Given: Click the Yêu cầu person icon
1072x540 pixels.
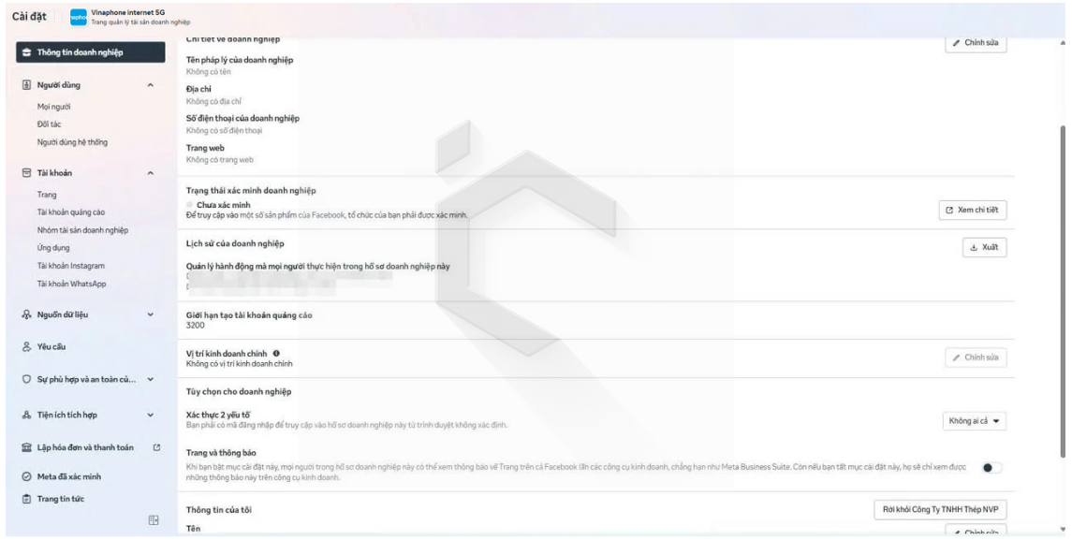Looking at the screenshot, I should pyautogui.click(x=26, y=346).
